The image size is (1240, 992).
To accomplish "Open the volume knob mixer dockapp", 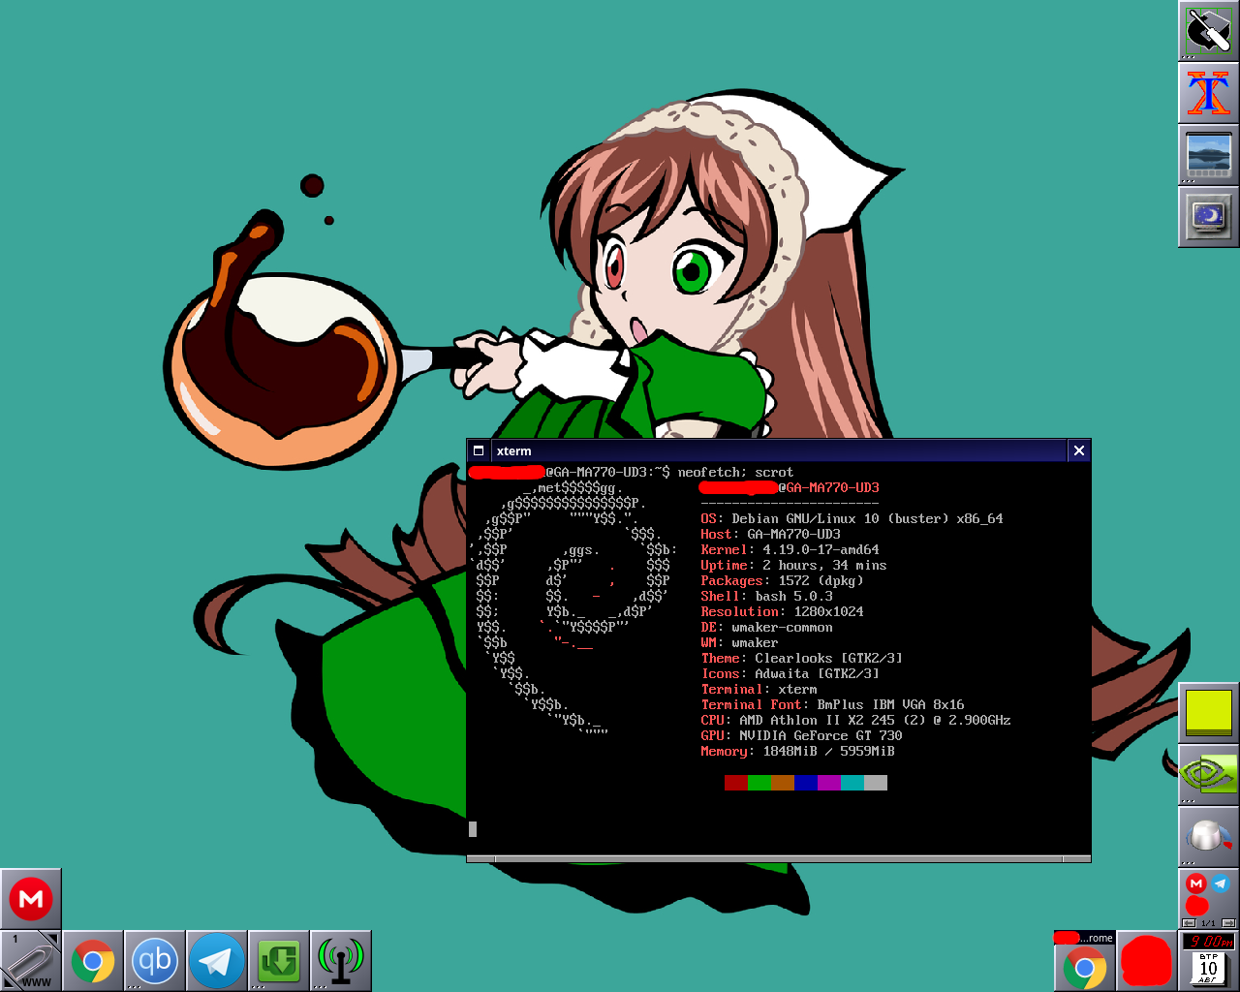I will pyautogui.click(x=1208, y=837).
